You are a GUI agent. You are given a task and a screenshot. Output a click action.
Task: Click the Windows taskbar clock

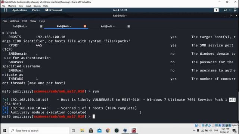(225, 131)
